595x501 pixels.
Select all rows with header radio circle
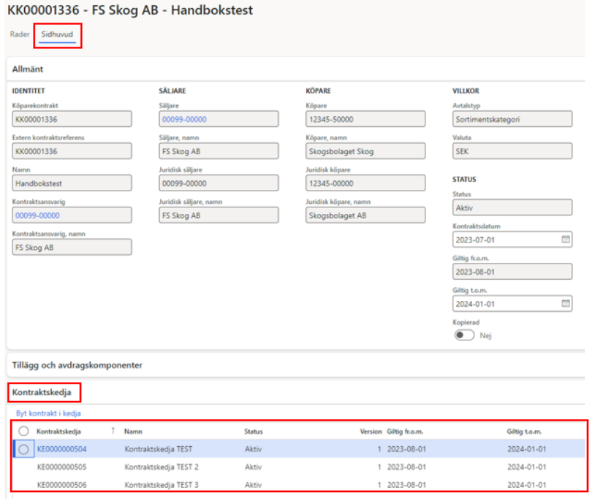[x=23, y=432]
